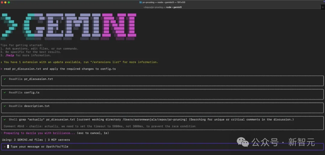
Task: Click the yellow minimize window button
Action: click(5, 2)
